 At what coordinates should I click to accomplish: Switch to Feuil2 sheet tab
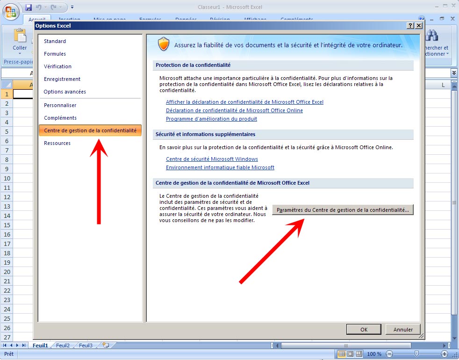(x=63, y=346)
